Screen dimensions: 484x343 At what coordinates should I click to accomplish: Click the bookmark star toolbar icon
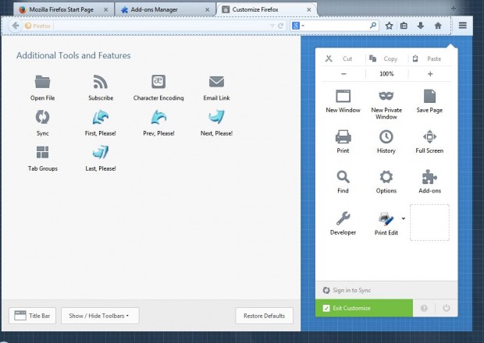tap(389, 26)
